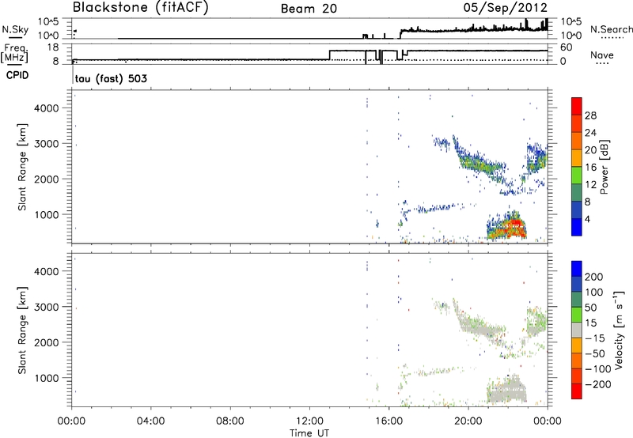Select the 'tau (fast) 503' text

(111, 78)
